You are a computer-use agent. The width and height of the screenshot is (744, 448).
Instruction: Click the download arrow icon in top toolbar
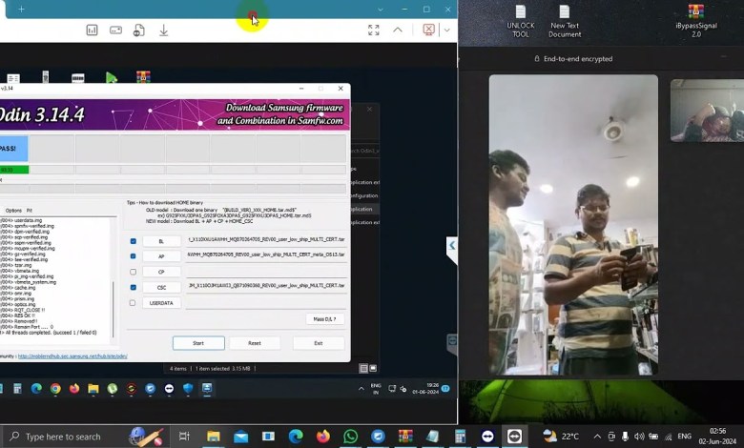[163, 31]
